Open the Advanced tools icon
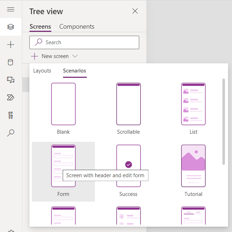 pos(11,115)
